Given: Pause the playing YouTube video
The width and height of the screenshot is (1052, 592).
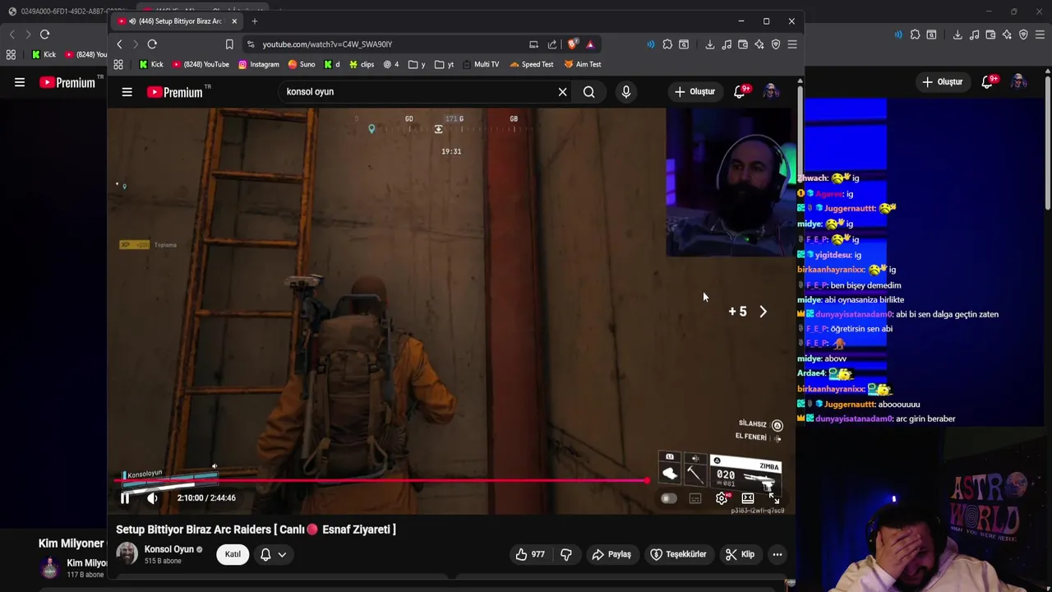Looking at the screenshot, I should (x=125, y=498).
